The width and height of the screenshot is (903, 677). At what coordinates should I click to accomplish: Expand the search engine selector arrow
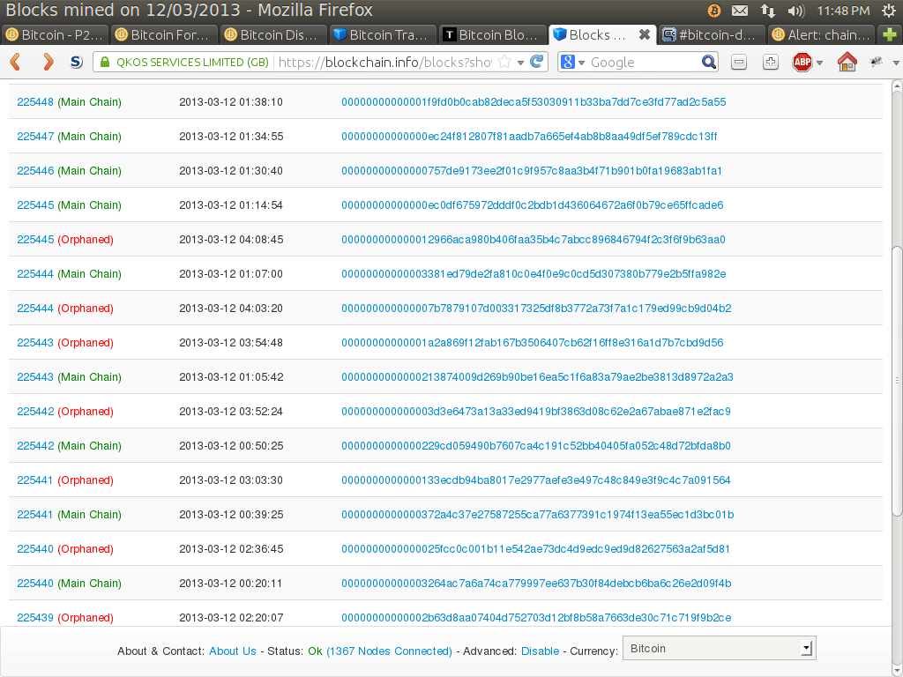tap(582, 63)
